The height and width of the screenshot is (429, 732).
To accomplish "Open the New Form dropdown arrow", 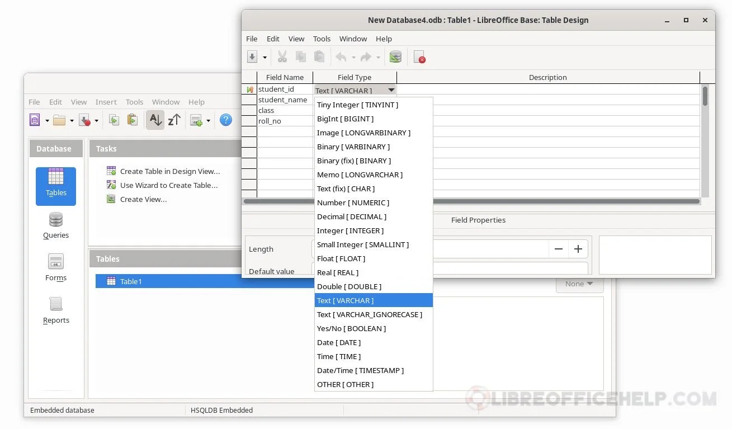I will click(208, 120).
